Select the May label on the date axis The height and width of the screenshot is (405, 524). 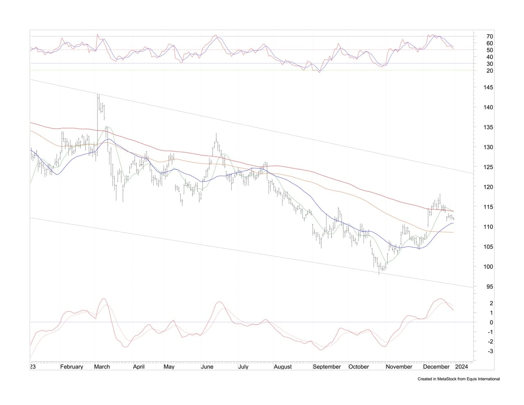point(169,367)
